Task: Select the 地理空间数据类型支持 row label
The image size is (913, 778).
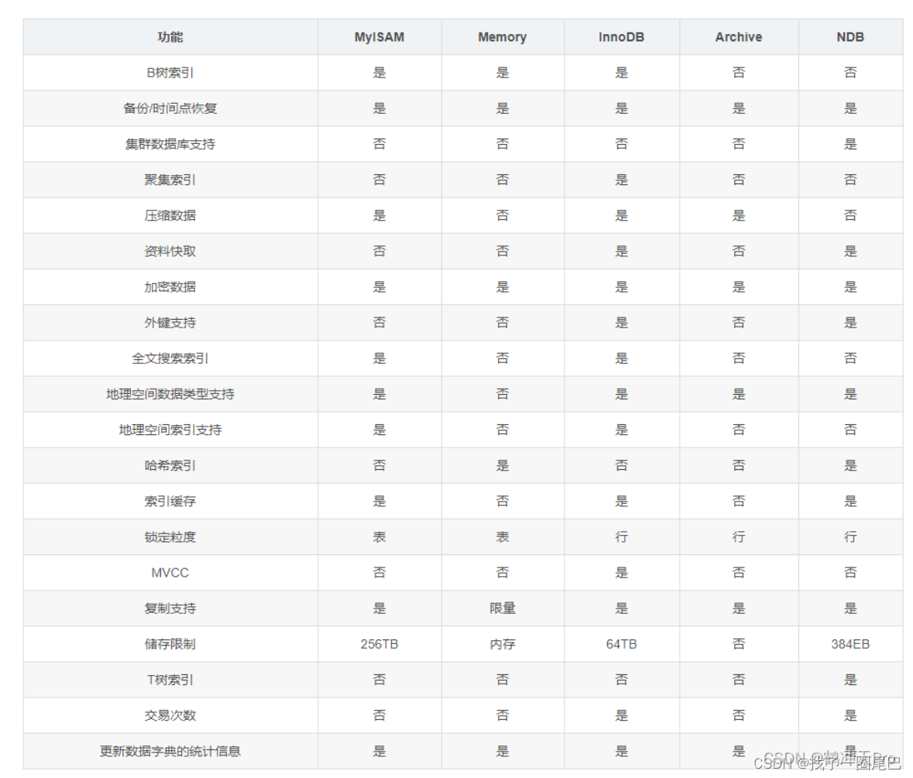Action: (170, 394)
